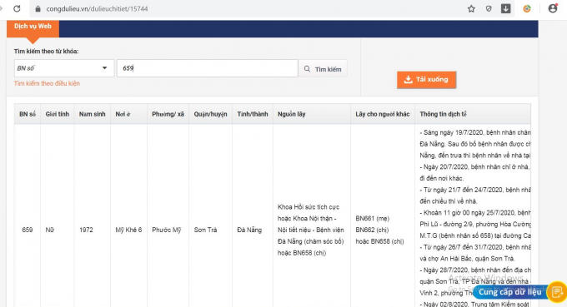Select the Sơn Trà district cell

pyautogui.click(x=205, y=230)
